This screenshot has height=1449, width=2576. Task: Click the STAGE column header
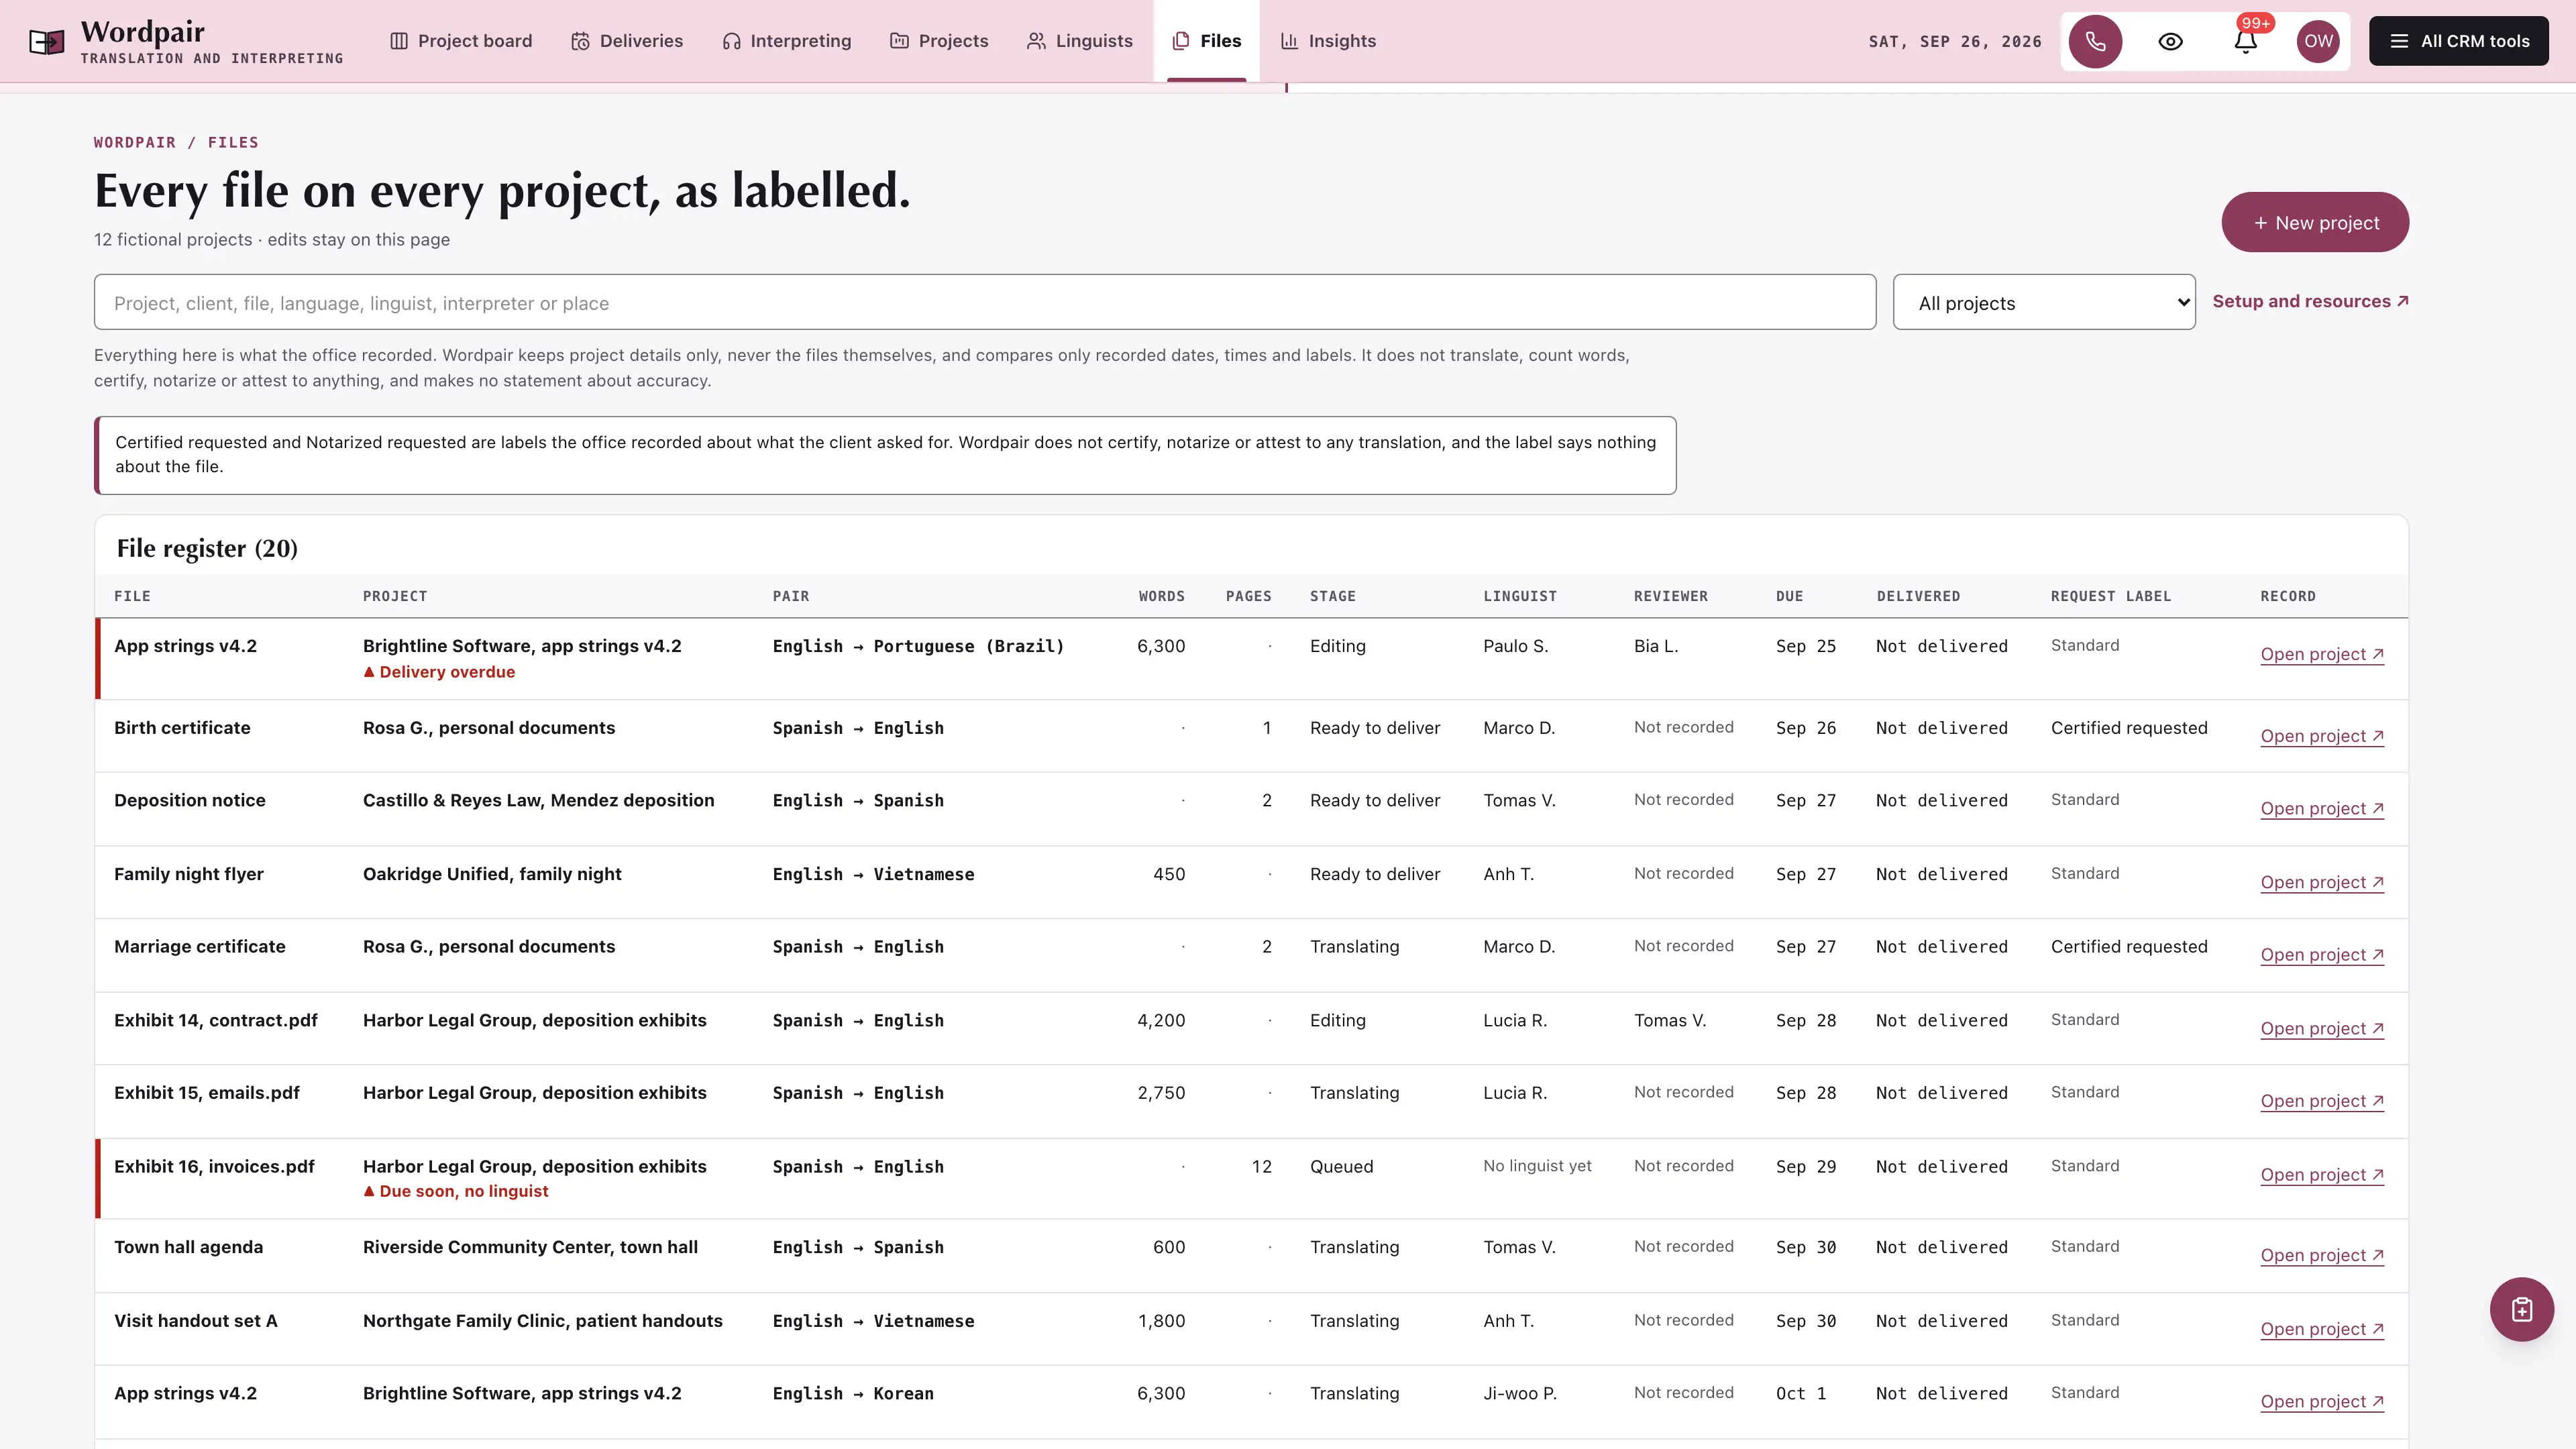coord(1333,596)
